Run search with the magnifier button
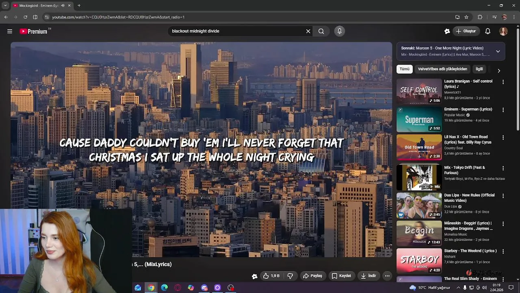 click(x=321, y=31)
